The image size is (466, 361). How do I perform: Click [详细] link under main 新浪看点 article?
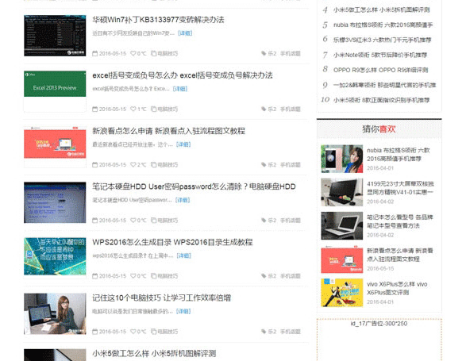point(183,144)
